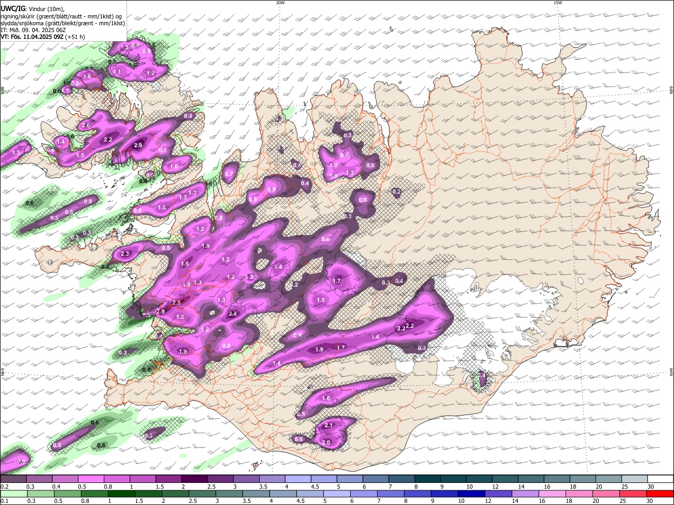
Task: Click the deep blue swatch above bottom-row '10'
Action: pos(471,494)
